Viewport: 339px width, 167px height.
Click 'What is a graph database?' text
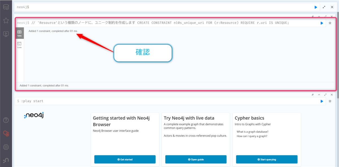tap(253, 132)
